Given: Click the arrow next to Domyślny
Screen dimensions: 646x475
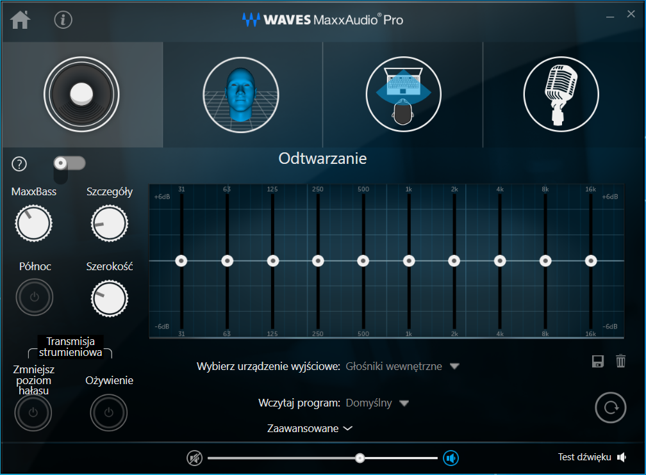Looking at the screenshot, I should [x=404, y=403].
